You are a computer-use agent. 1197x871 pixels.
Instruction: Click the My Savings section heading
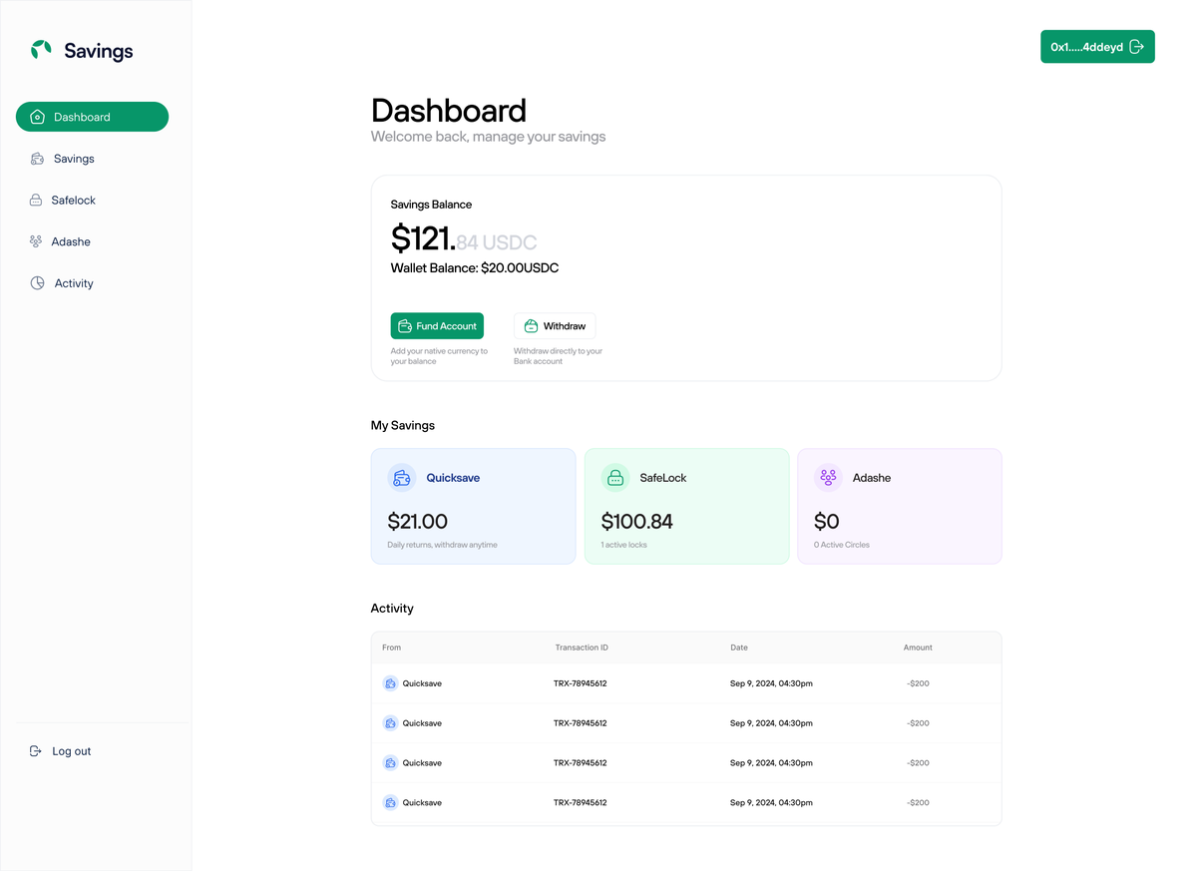point(403,425)
